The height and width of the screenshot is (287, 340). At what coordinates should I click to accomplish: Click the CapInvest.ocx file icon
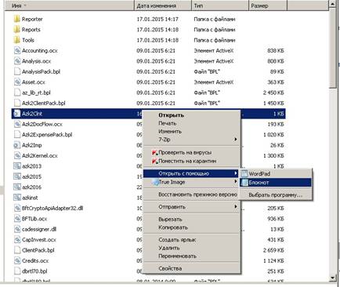[x=17, y=239]
